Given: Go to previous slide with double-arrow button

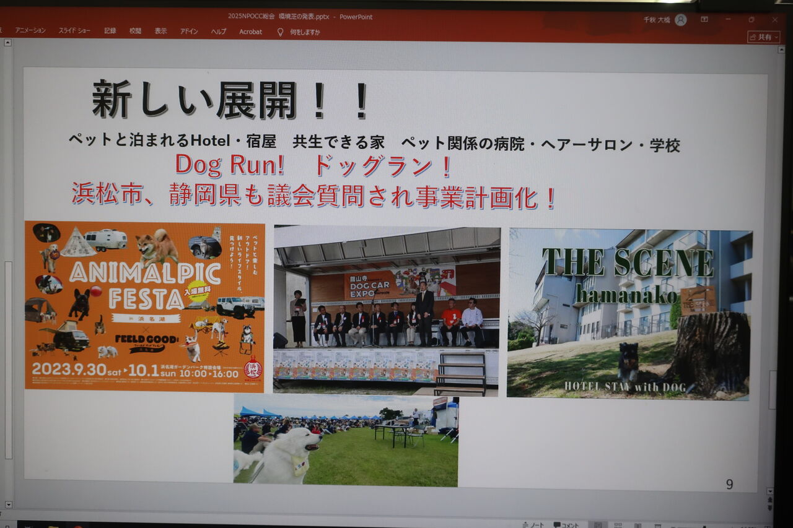Looking at the screenshot, I should [x=770, y=499].
